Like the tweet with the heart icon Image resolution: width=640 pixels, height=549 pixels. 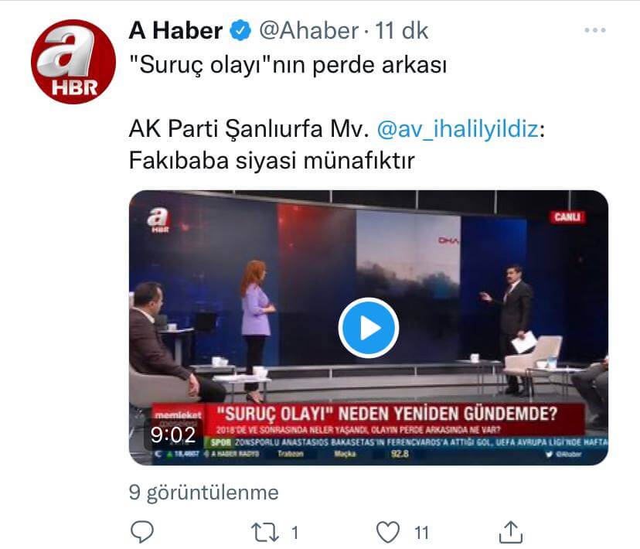pos(388,532)
